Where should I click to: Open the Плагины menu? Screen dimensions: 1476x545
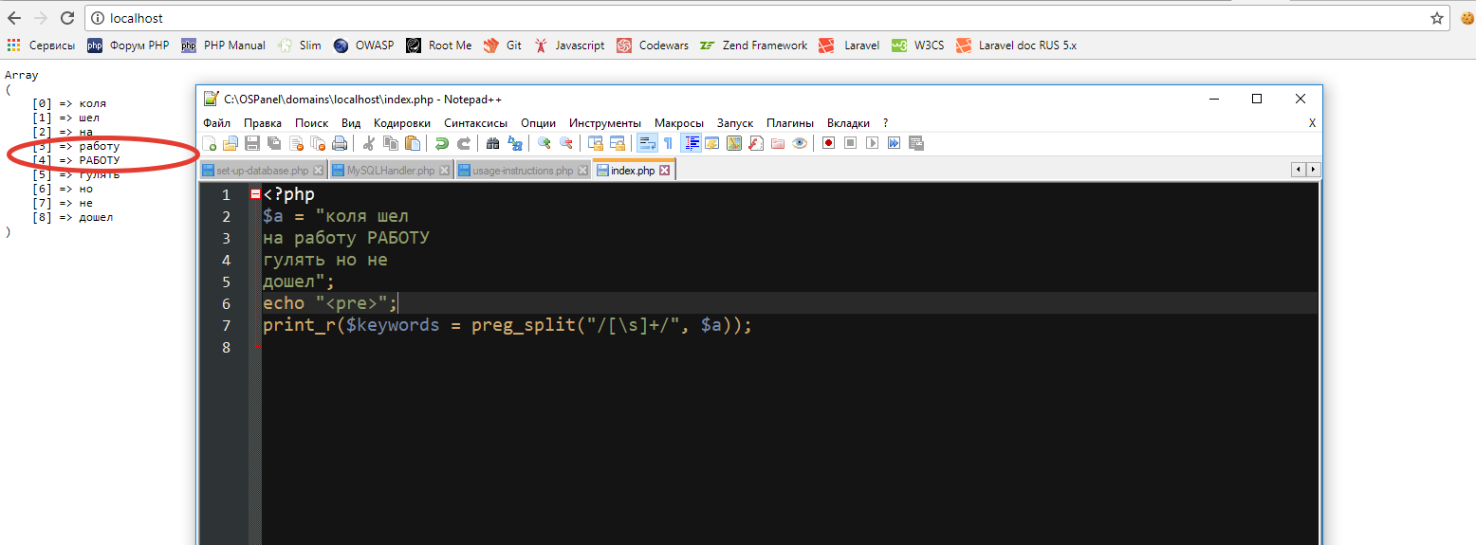click(x=790, y=123)
